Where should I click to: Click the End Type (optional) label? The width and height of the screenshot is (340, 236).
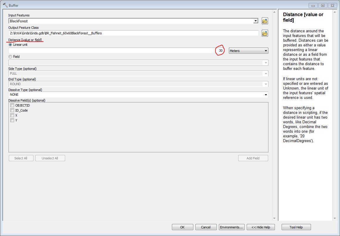[22, 79]
